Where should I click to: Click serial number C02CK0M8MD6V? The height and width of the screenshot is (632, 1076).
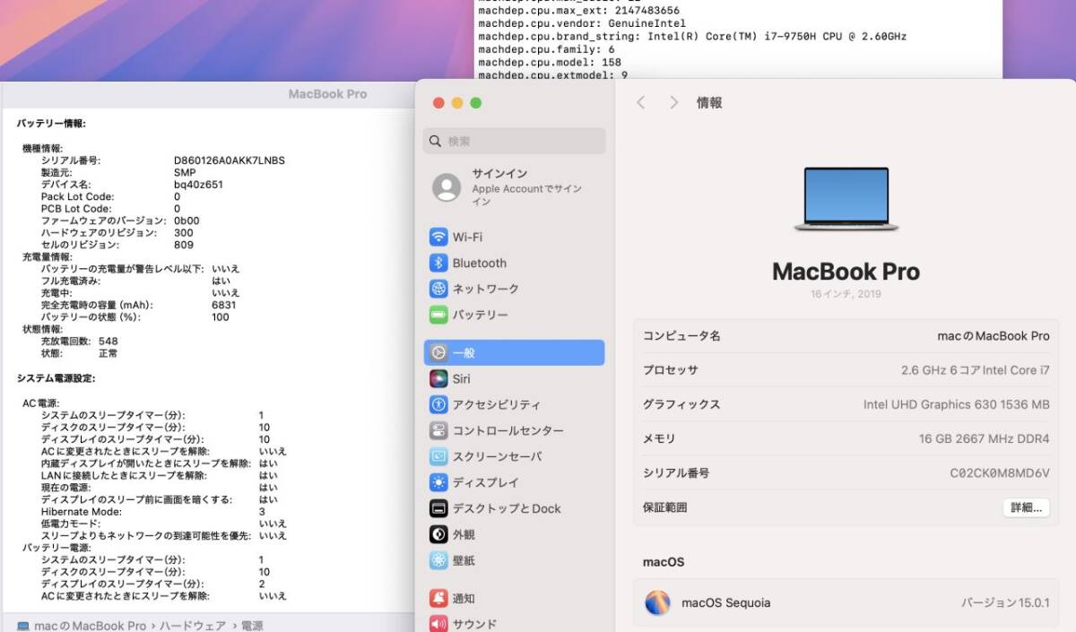coord(1000,473)
